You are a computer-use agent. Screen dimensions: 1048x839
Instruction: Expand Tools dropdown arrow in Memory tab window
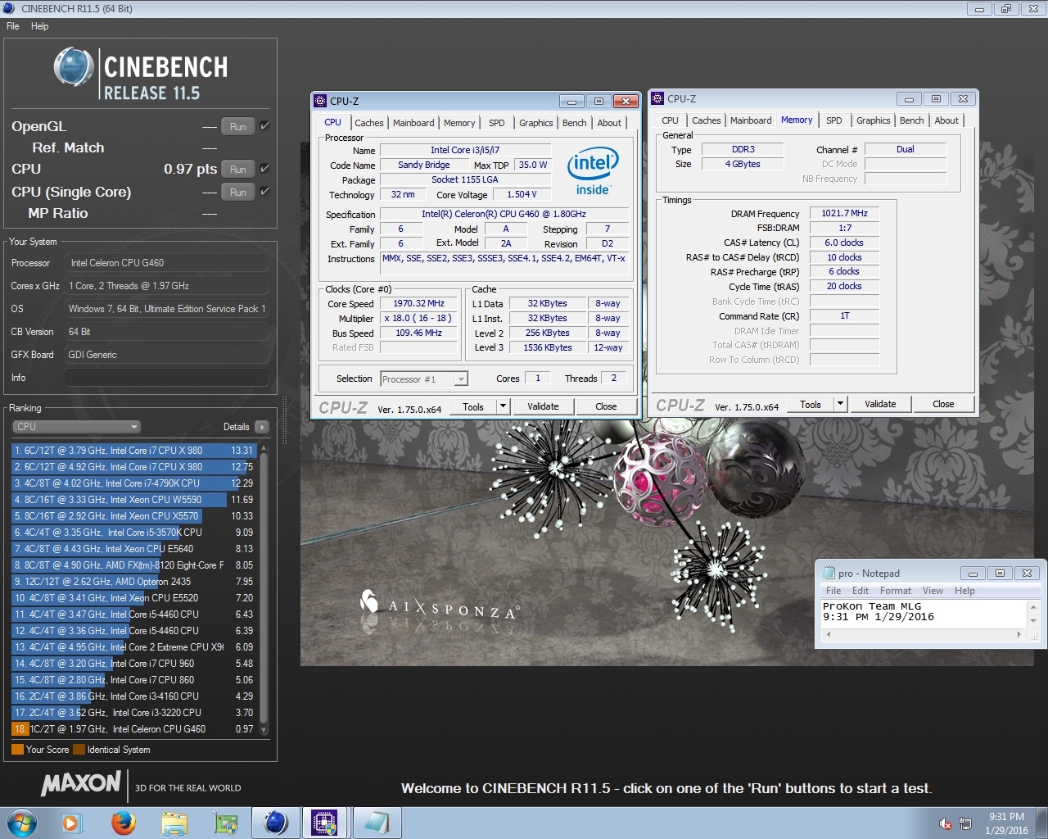point(840,404)
